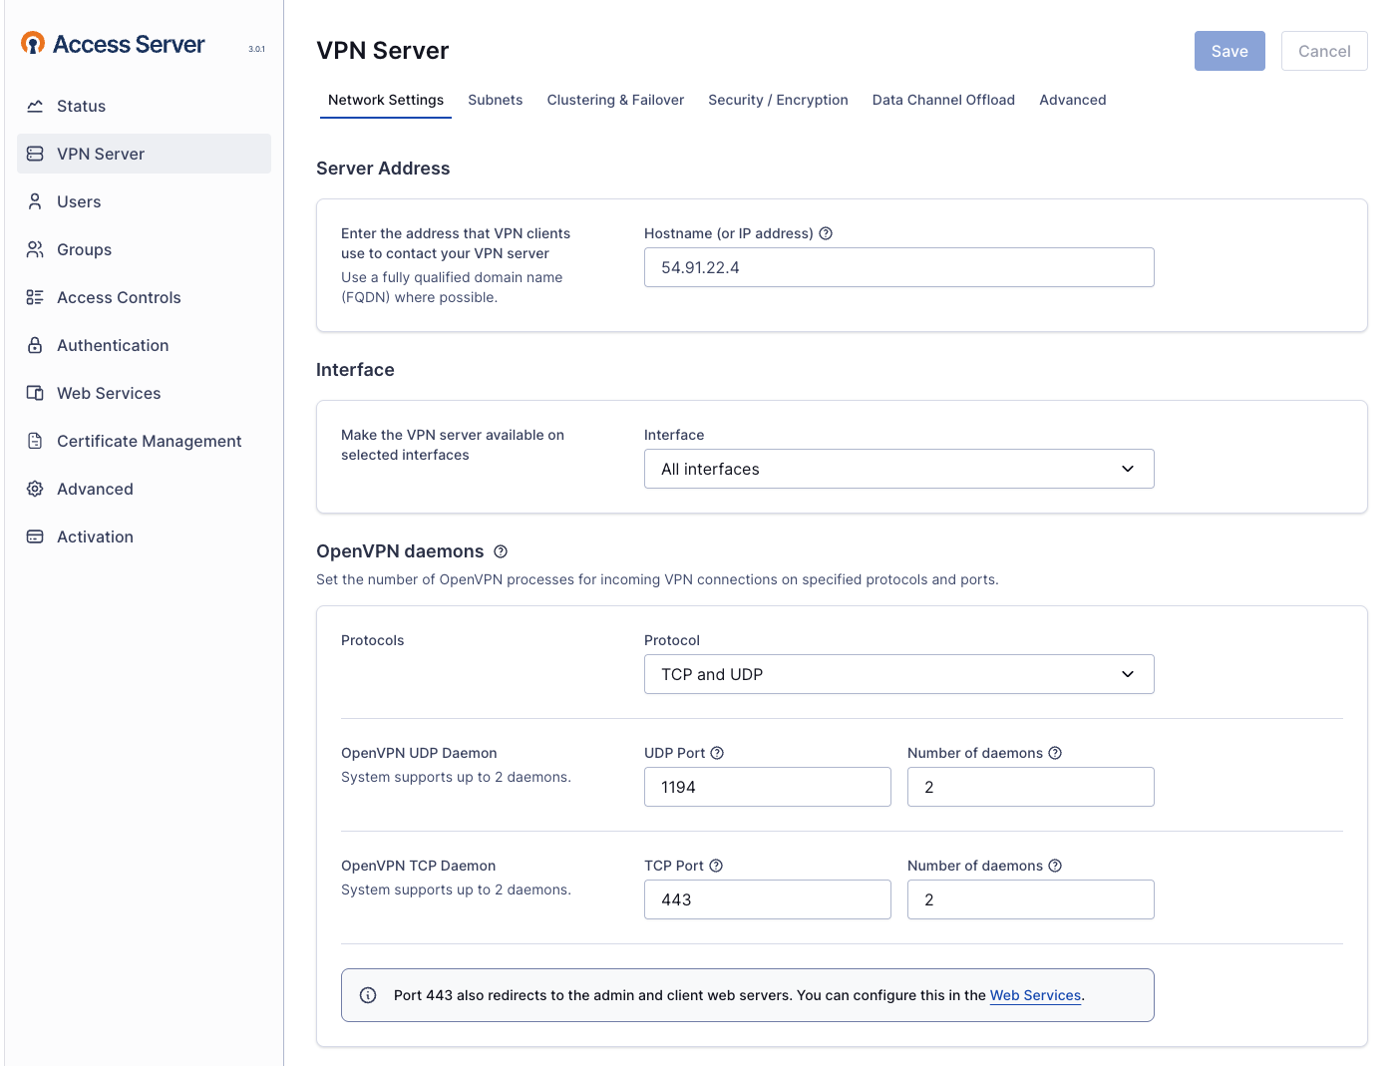Switch to the Subnets tab
This screenshot has width=1399, height=1066.
(x=495, y=100)
